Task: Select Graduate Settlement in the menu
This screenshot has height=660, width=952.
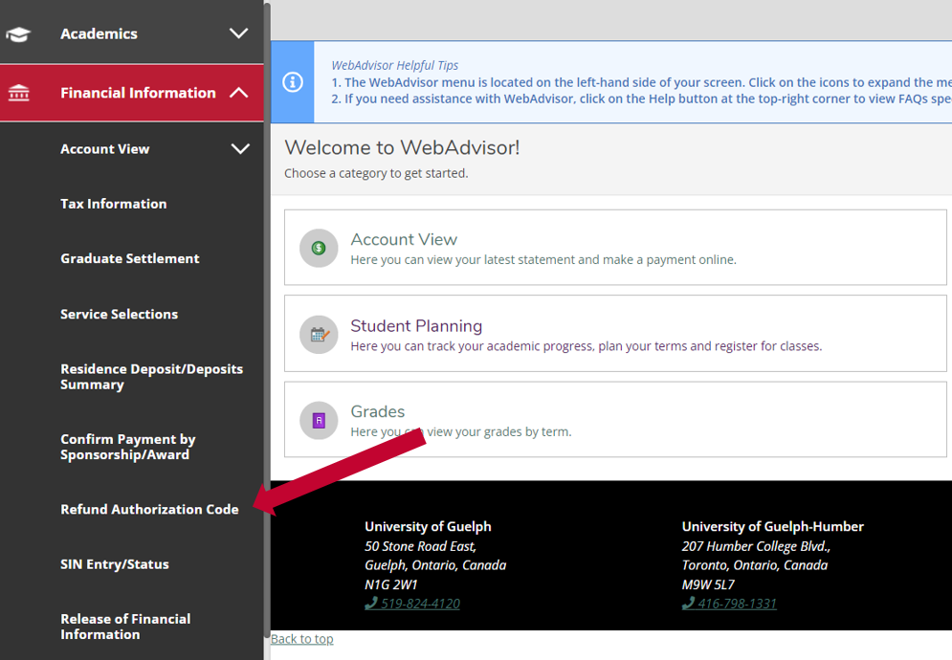Action: pyautogui.click(x=129, y=258)
